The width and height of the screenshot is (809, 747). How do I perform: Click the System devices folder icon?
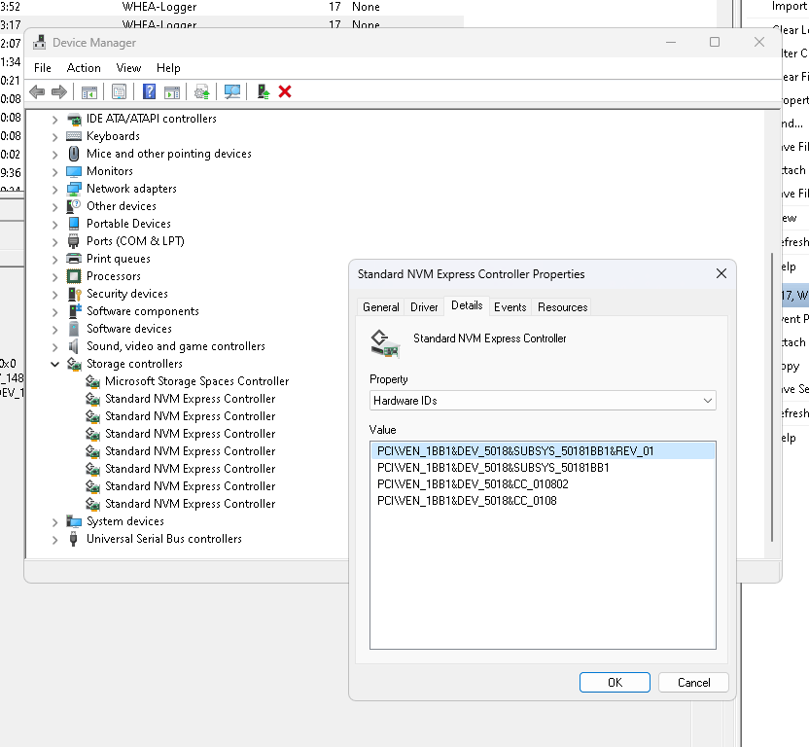(74, 521)
